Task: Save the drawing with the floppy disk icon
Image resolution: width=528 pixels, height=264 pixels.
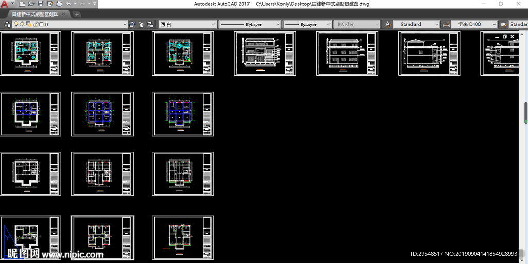Action: point(40,4)
